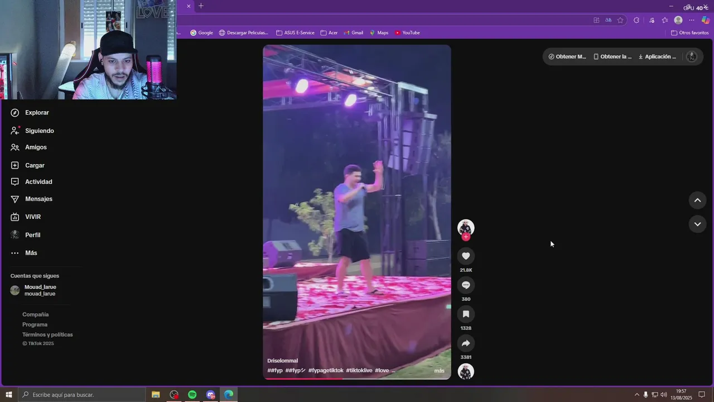The image size is (714, 402).
Task: Open the Windows Start menu
Action: point(9,395)
